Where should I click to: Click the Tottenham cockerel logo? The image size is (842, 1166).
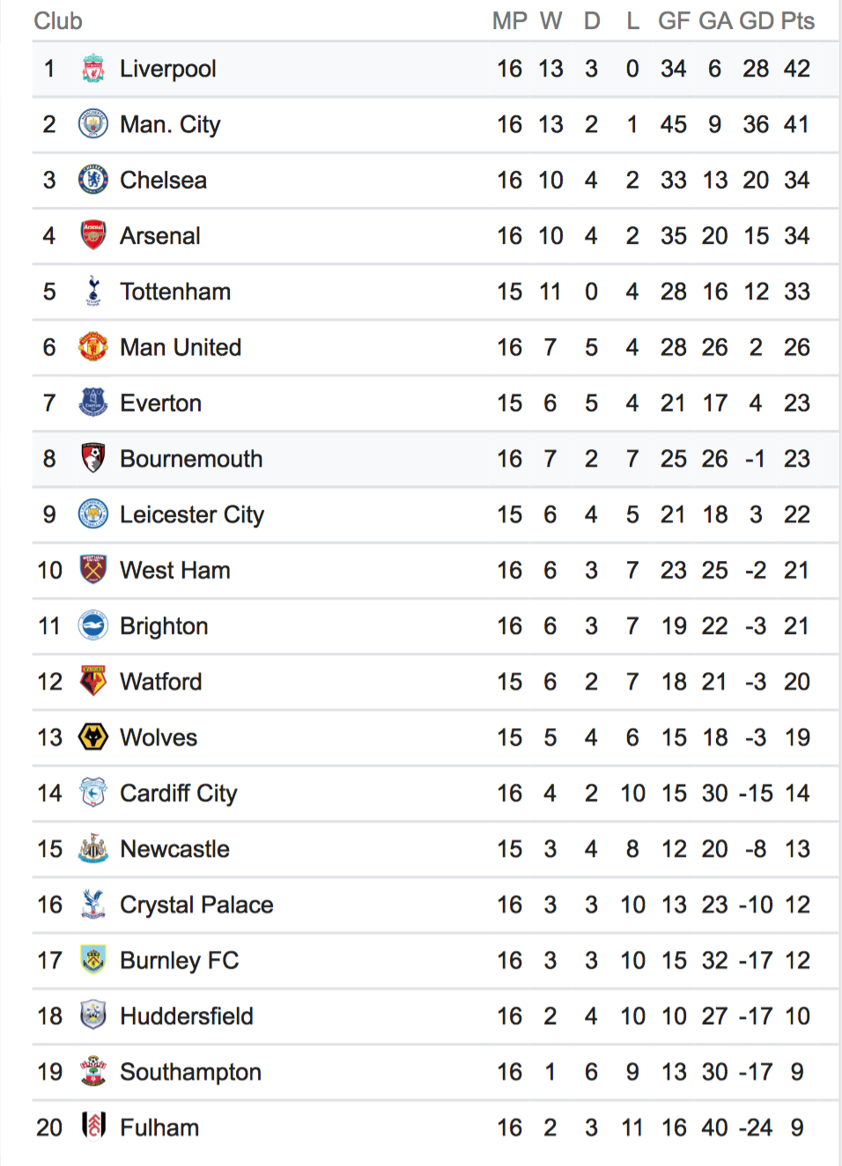pos(93,291)
